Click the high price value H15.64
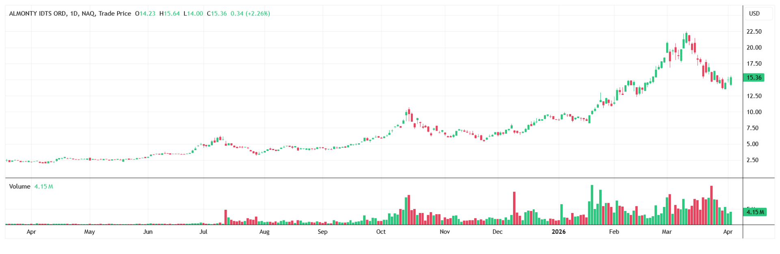Screen dimensions: 780x254 click(x=169, y=13)
